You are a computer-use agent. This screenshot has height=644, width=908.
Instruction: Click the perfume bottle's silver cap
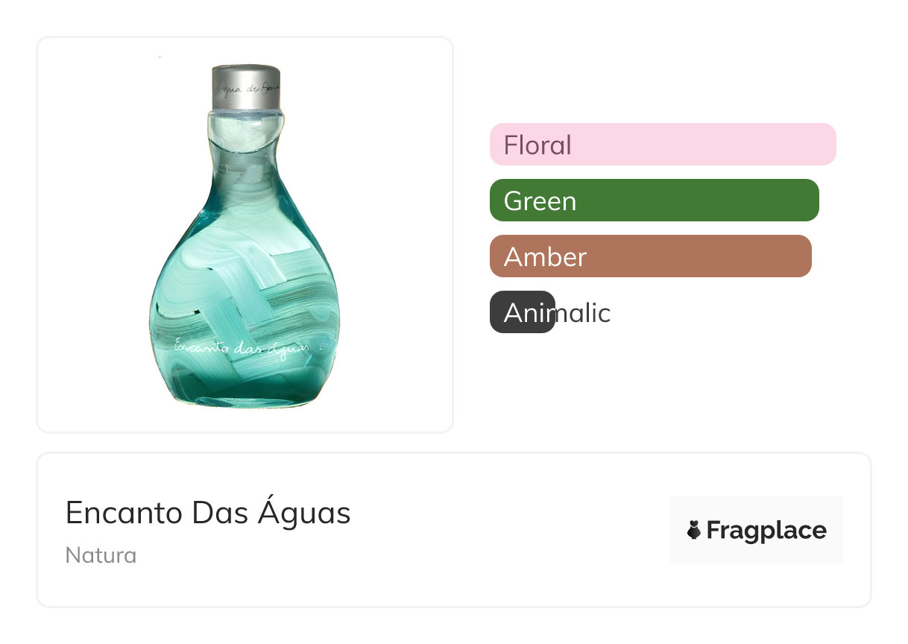[246, 86]
